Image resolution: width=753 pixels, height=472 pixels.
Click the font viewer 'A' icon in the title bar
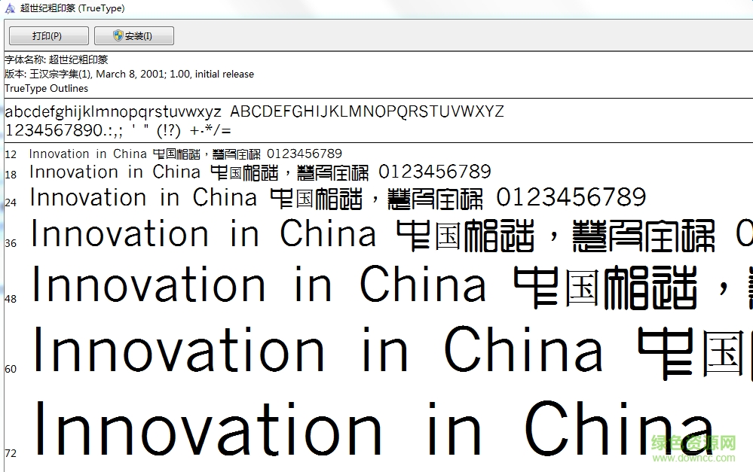9,8
